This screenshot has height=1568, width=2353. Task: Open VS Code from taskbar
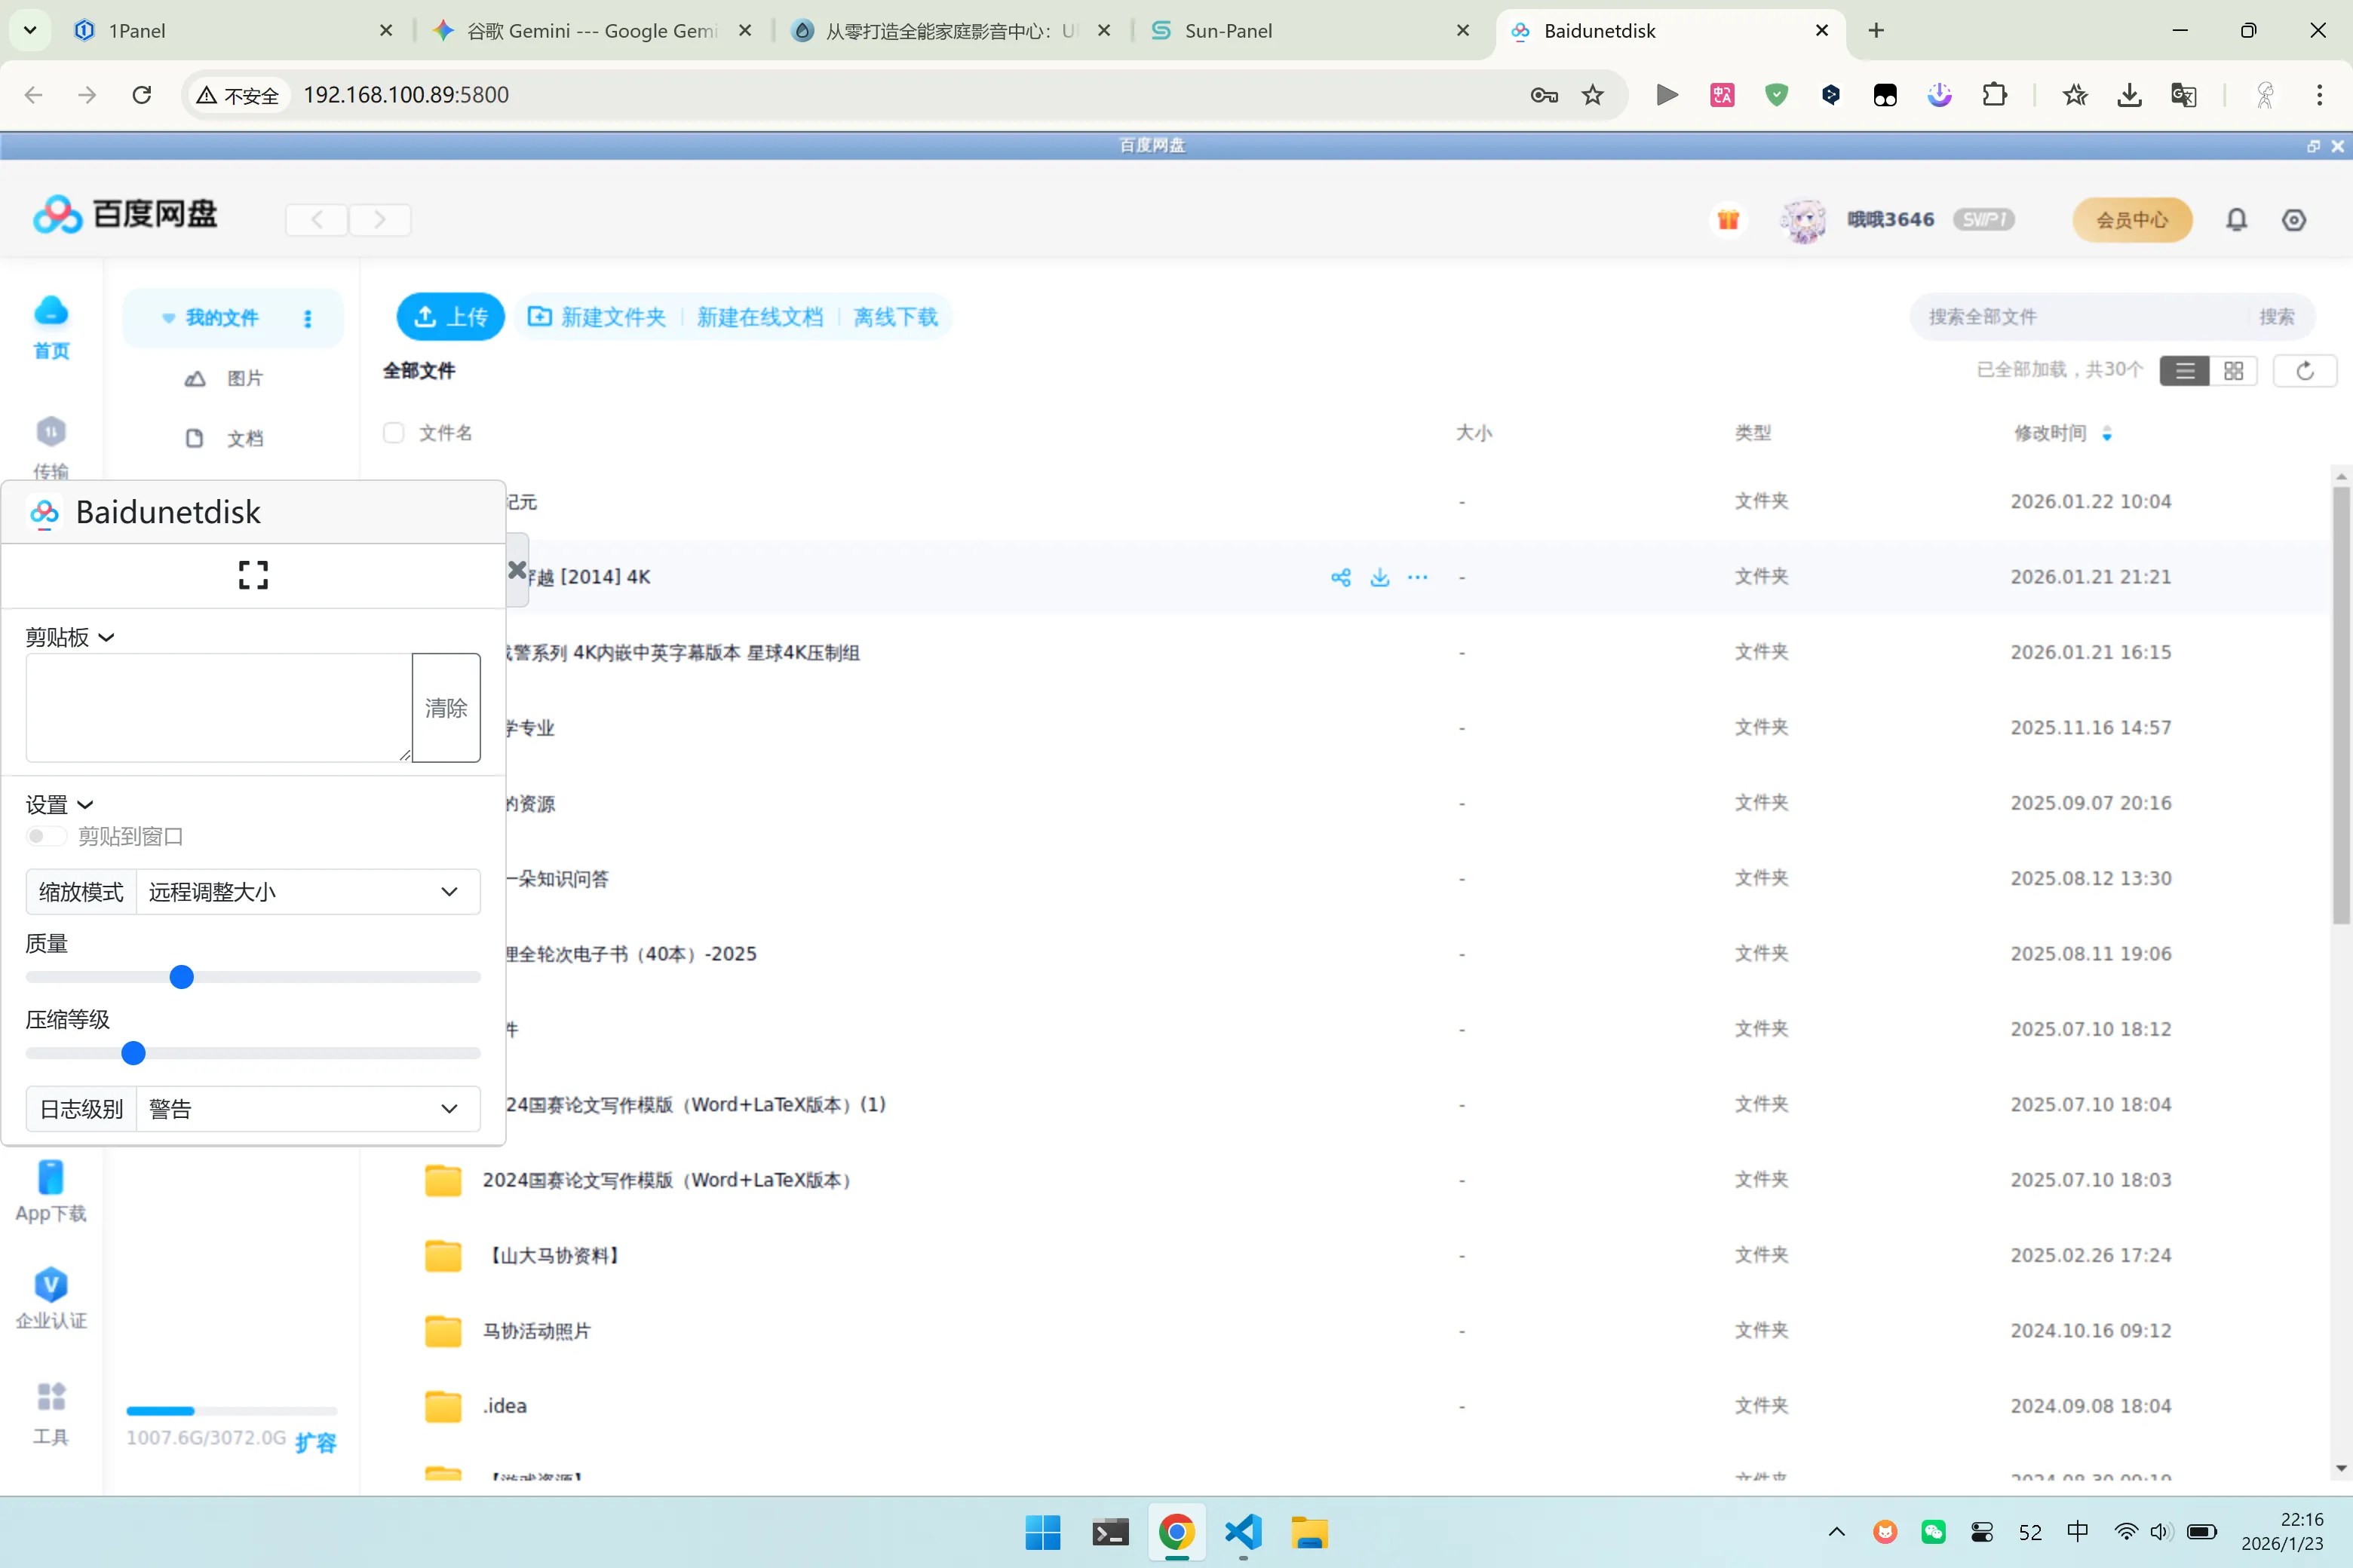(1243, 1531)
